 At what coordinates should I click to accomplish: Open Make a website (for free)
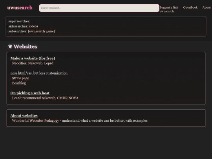pos(33,58)
